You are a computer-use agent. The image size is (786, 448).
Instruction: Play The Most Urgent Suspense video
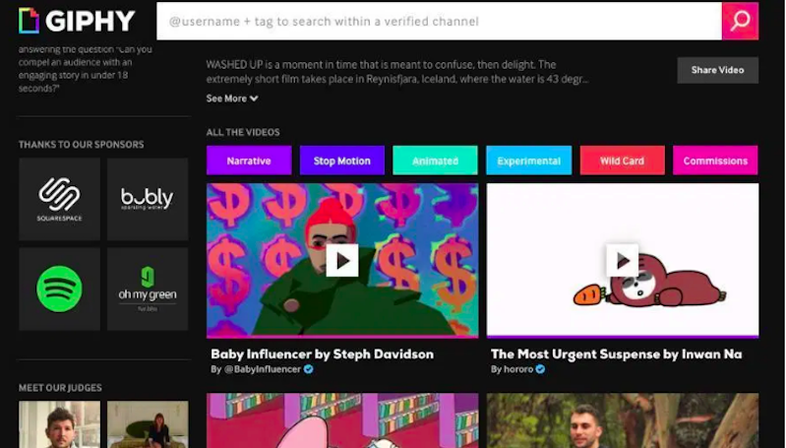coord(622,260)
